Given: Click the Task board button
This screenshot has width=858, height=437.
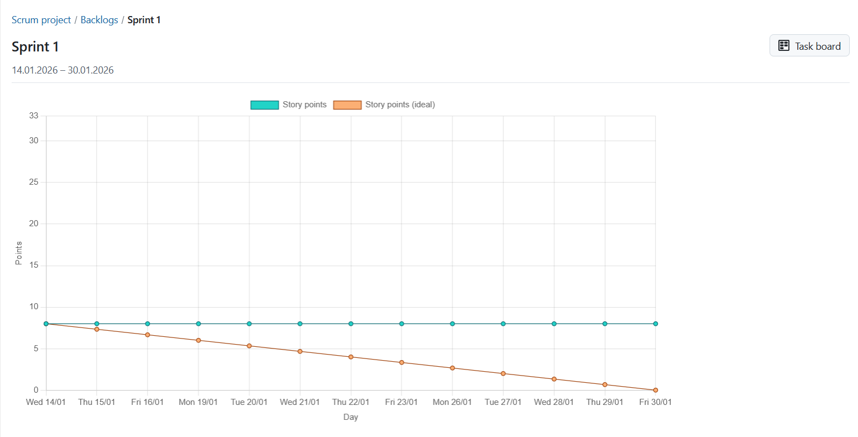Looking at the screenshot, I should tap(809, 45).
